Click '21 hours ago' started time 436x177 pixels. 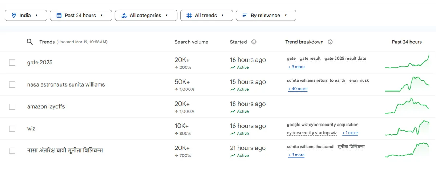tap(248, 148)
